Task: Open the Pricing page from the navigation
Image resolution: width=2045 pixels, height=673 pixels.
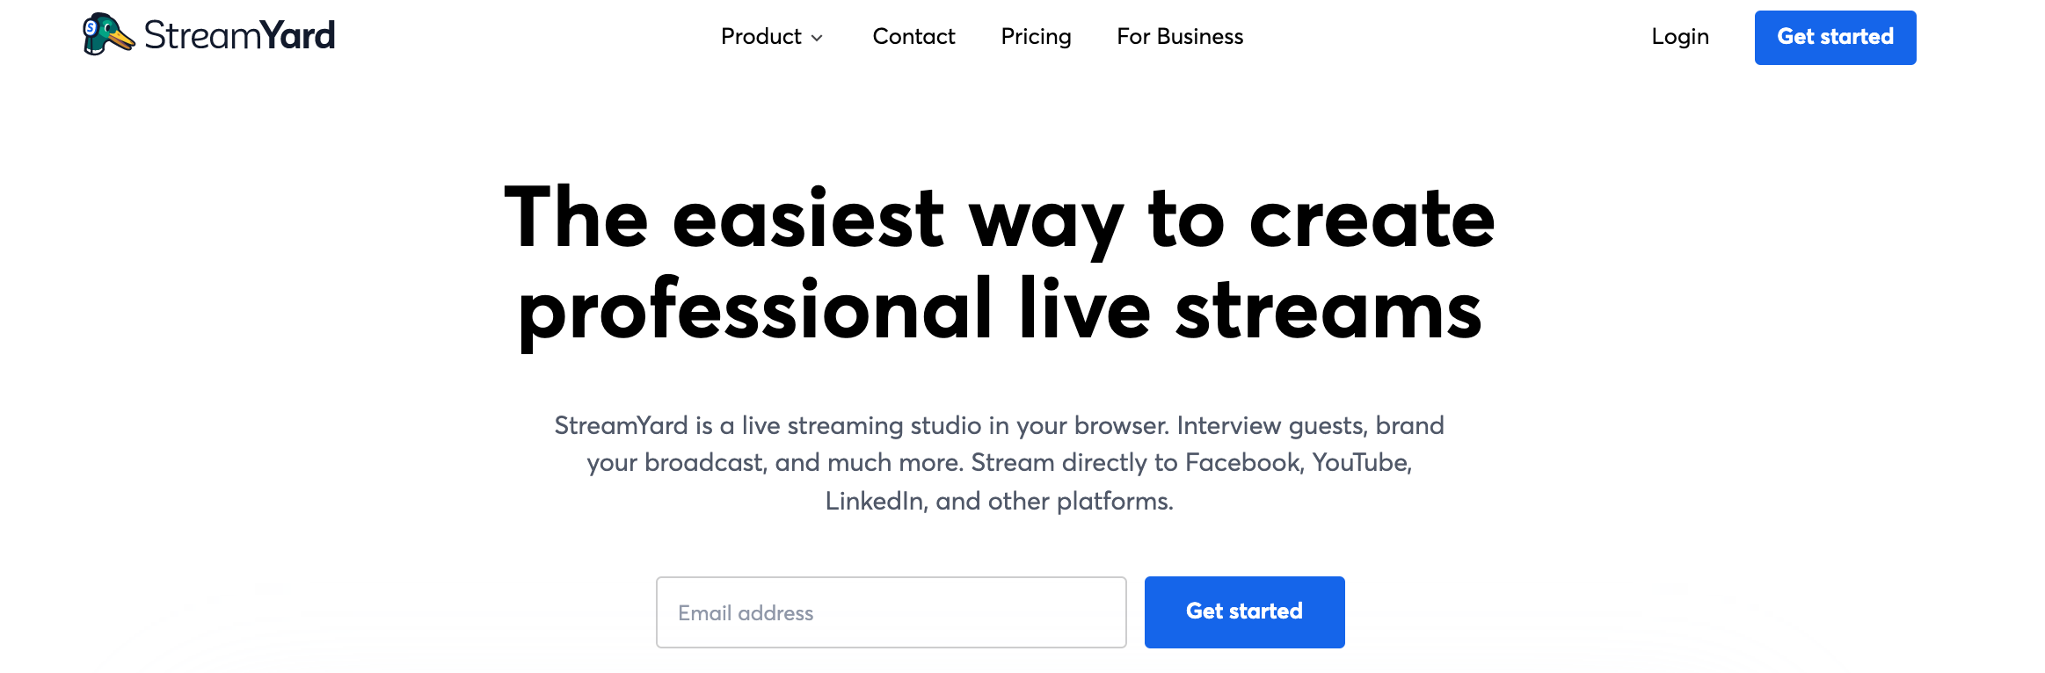Action: click(1036, 37)
